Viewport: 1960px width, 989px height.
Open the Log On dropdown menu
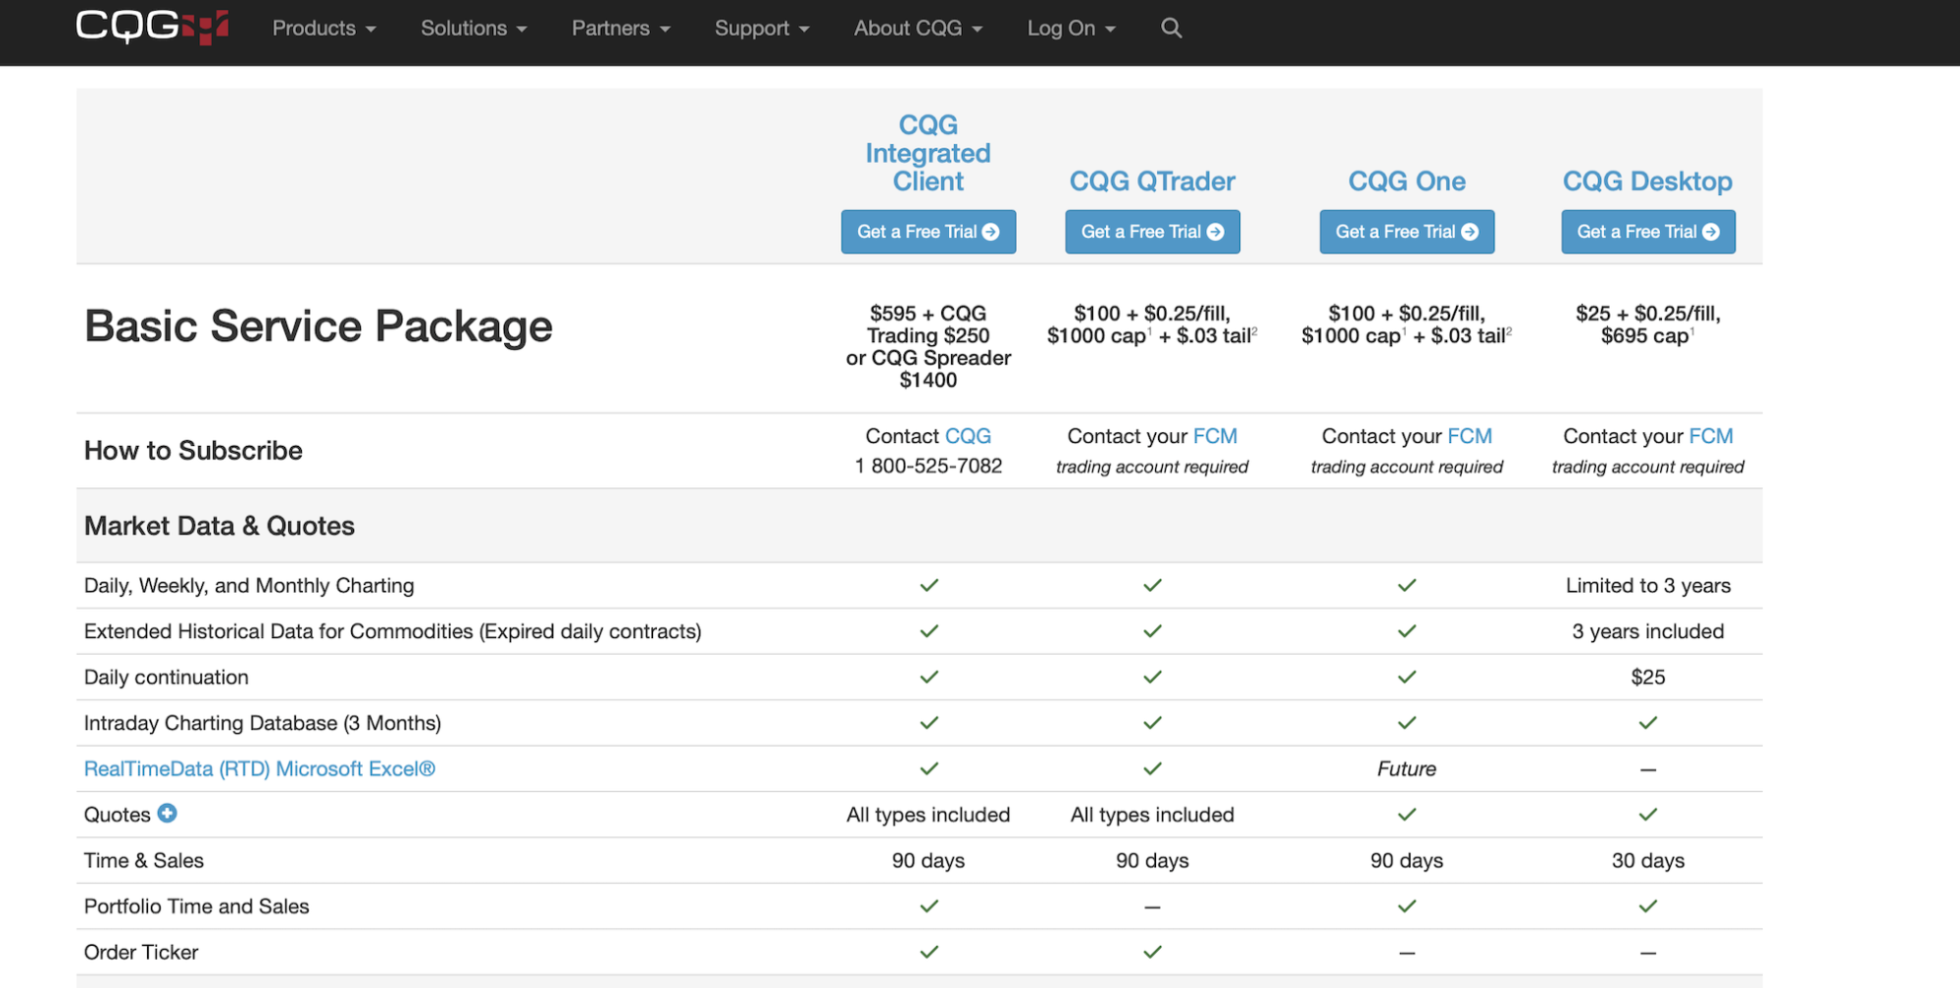(x=1071, y=28)
